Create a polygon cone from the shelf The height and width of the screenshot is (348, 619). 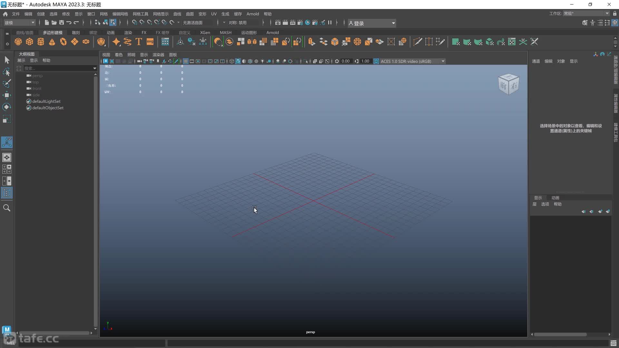(x=52, y=42)
